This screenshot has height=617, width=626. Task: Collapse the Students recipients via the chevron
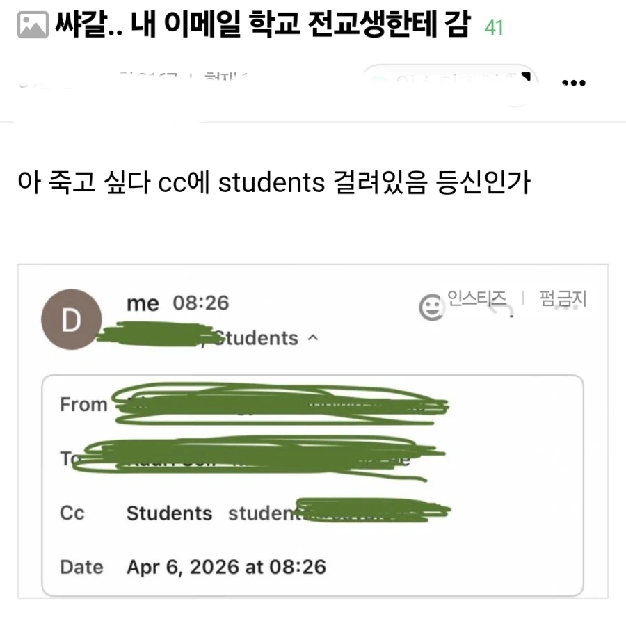tap(312, 339)
